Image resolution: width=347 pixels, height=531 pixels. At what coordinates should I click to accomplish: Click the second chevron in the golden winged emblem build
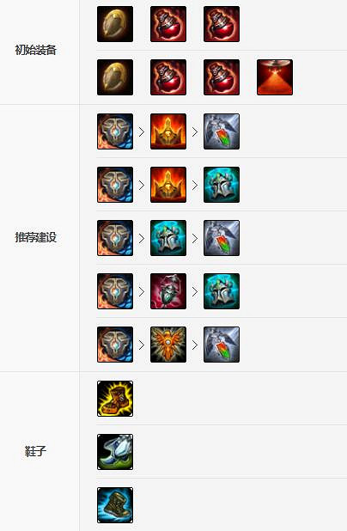click(x=195, y=345)
